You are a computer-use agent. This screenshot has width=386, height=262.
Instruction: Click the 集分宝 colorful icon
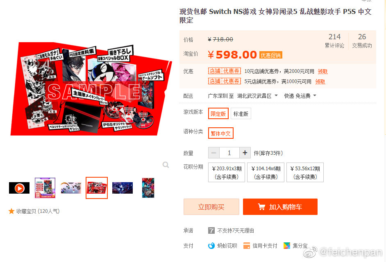click(x=286, y=246)
